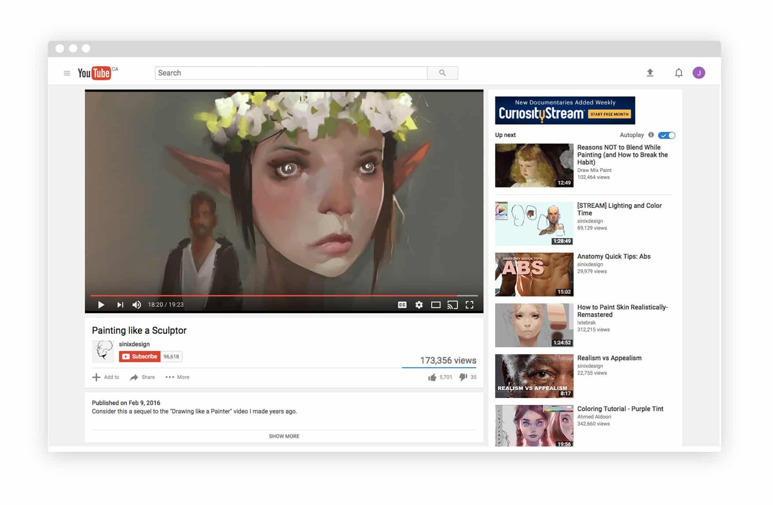Open How to Paint Skin Realistically title
773x505 pixels.
tap(622, 311)
